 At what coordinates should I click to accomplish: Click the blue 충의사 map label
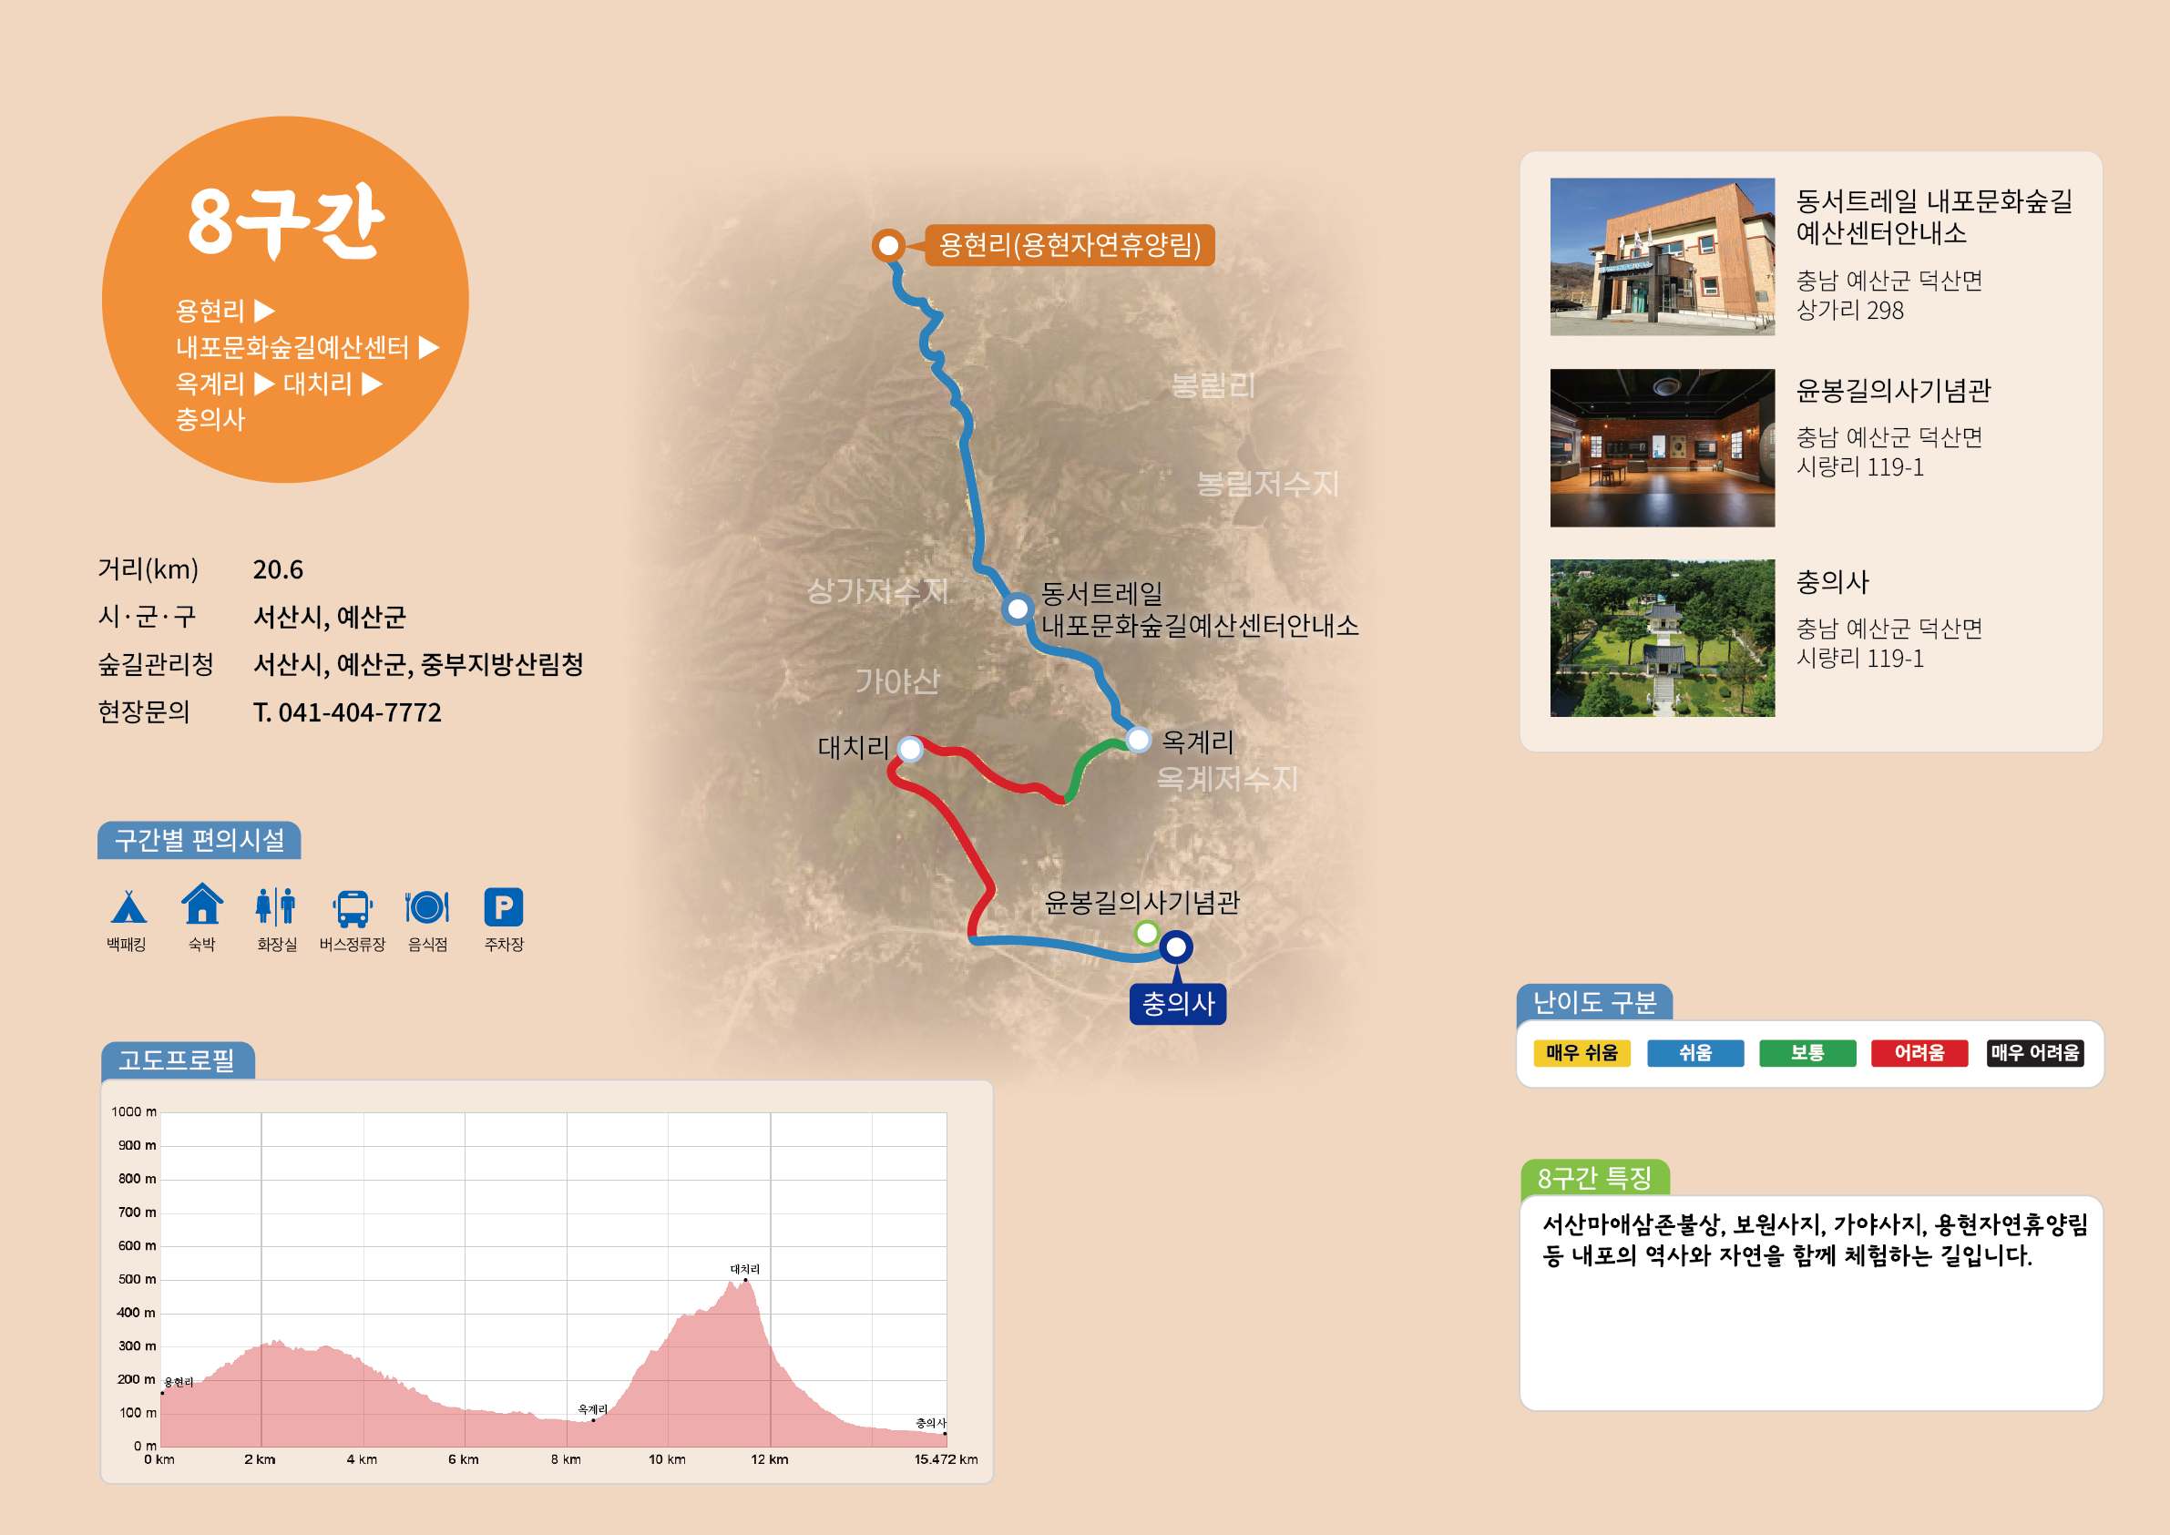click(1179, 1004)
